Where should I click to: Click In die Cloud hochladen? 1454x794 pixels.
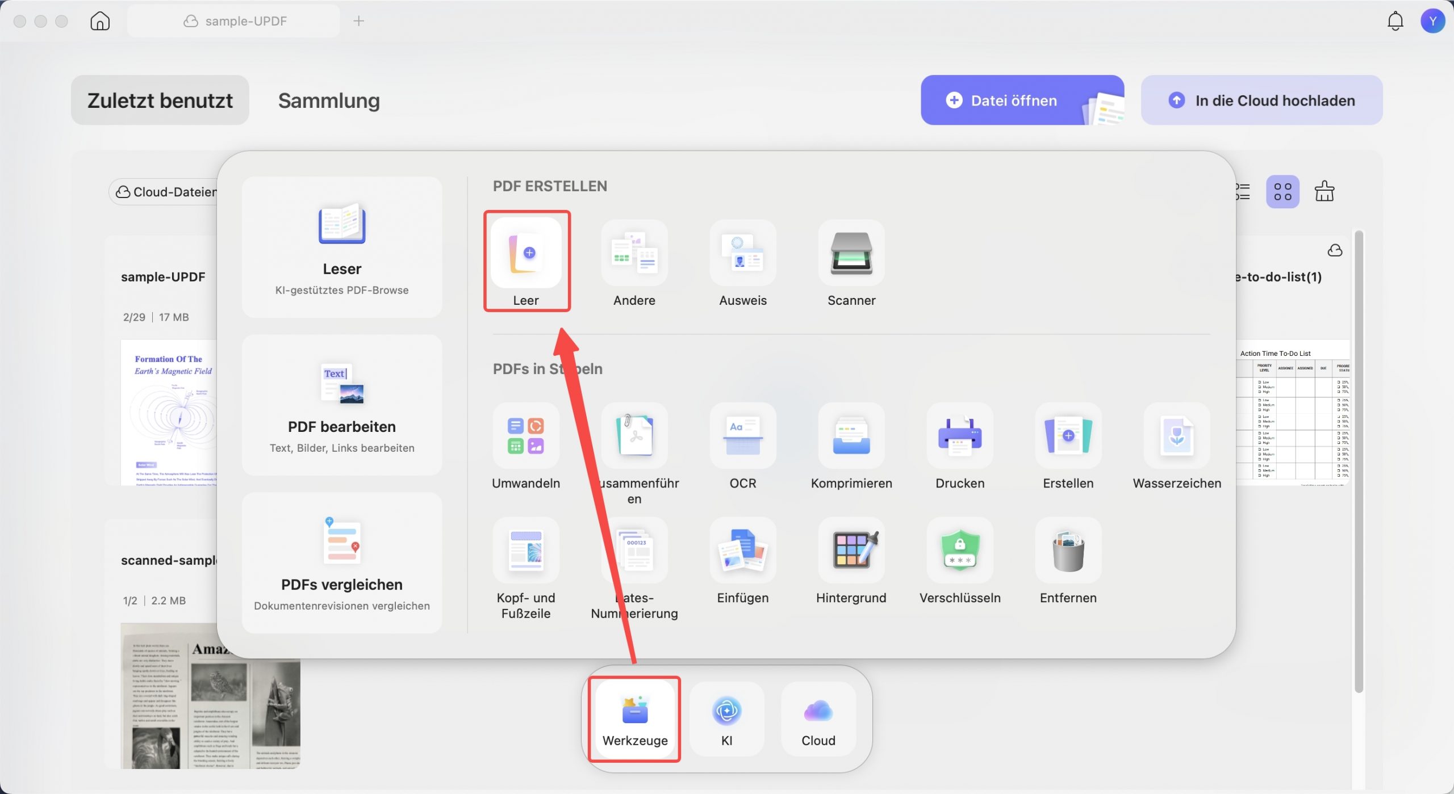[x=1261, y=100]
